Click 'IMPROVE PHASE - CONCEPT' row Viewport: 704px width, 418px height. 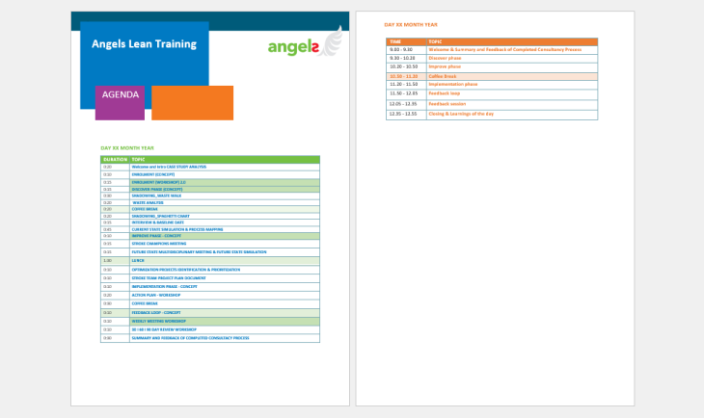(x=210, y=236)
